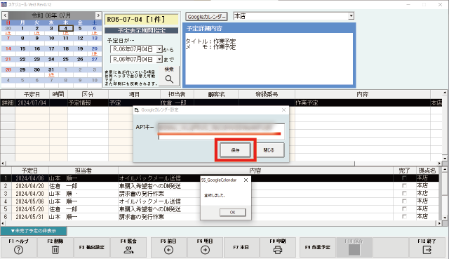The height and width of the screenshot is (259, 449).
Task: Sort by 担当者 column in upper grid
Action: (x=177, y=94)
